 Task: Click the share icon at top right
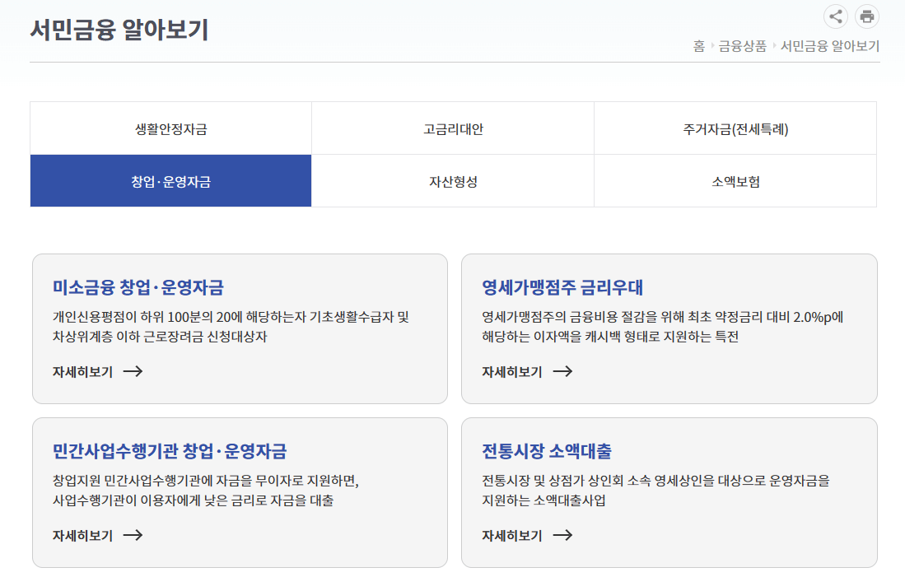tap(836, 16)
